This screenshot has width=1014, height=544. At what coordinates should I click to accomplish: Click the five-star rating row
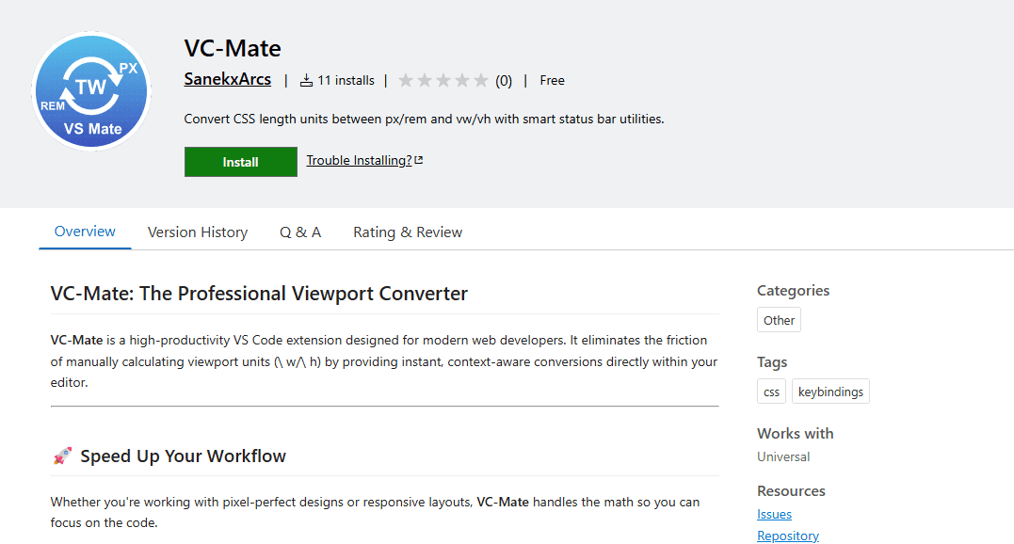coord(443,80)
